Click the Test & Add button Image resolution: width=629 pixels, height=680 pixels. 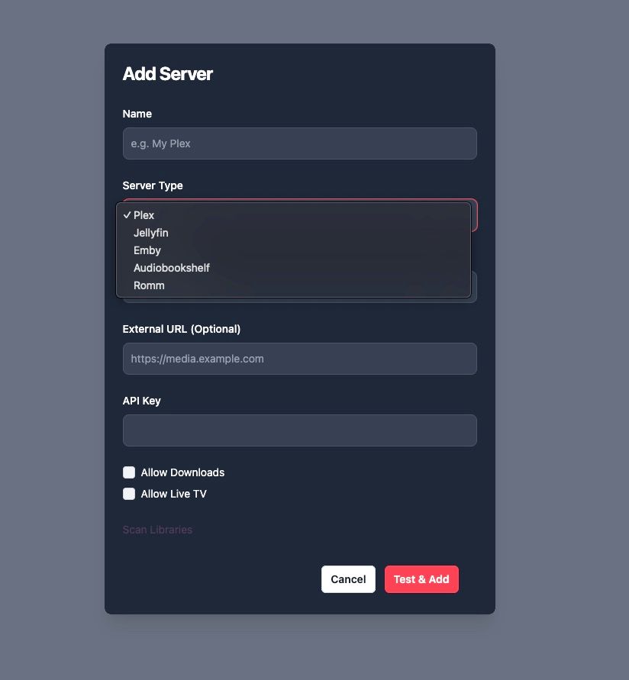pyautogui.click(x=421, y=579)
